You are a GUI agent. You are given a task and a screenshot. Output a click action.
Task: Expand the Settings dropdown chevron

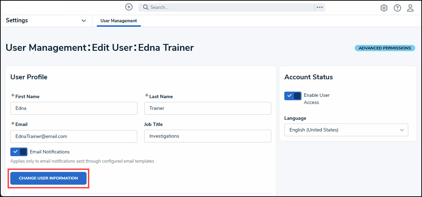(x=83, y=21)
